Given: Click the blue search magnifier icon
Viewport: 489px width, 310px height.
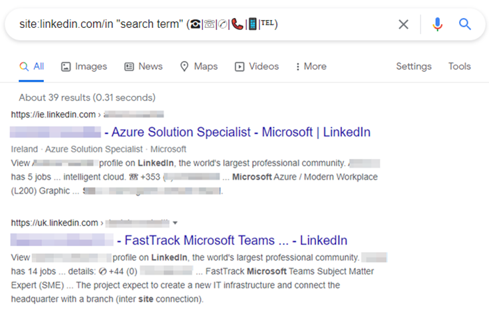Looking at the screenshot, I should click(x=465, y=25).
